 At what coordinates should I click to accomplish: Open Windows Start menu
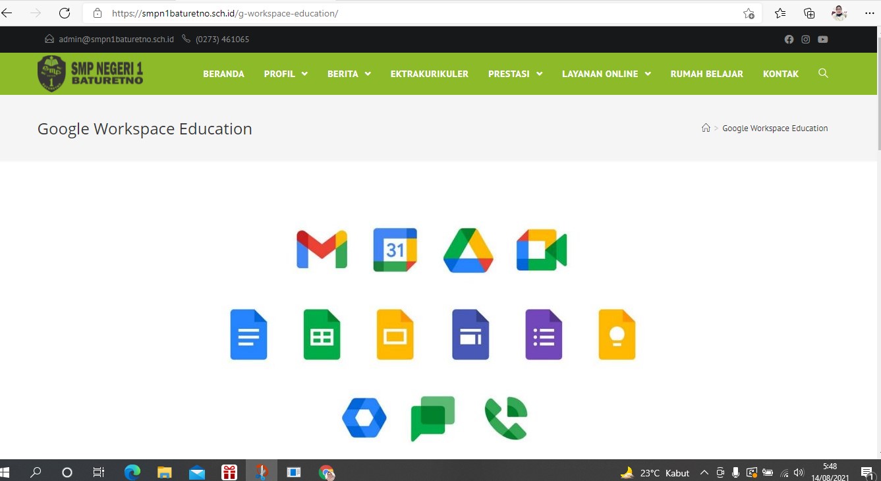pyautogui.click(x=6, y=472)
